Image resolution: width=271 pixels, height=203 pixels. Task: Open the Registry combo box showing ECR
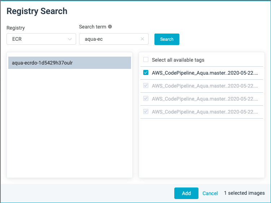point(41,39)
